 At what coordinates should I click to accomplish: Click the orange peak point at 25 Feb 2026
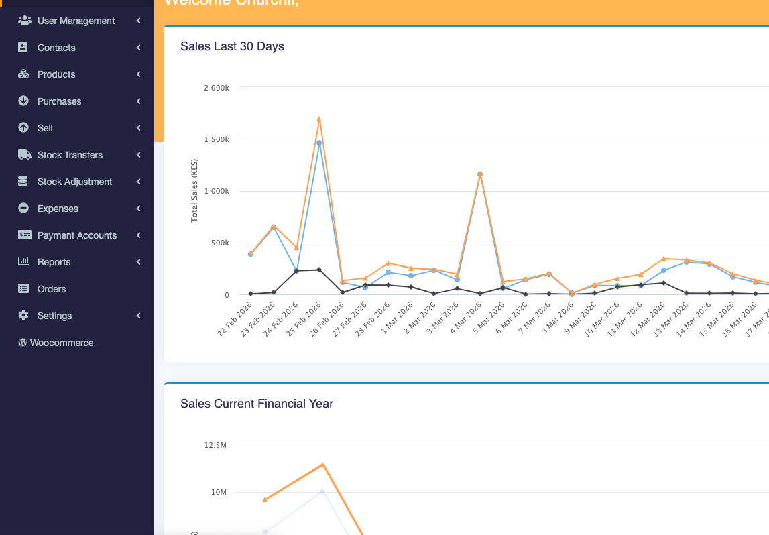tap(319, 119)
